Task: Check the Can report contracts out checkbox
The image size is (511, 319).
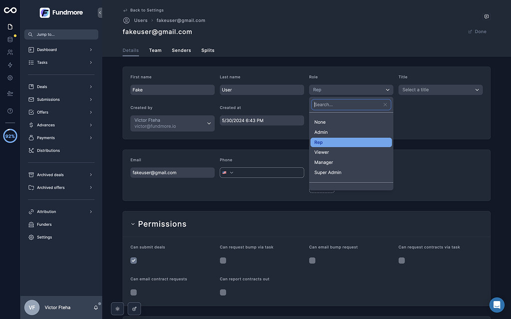Action: point(223,292)
